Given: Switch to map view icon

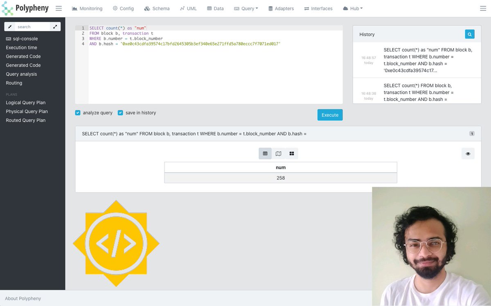Looking at the screenshot, I should click(278, 154).
